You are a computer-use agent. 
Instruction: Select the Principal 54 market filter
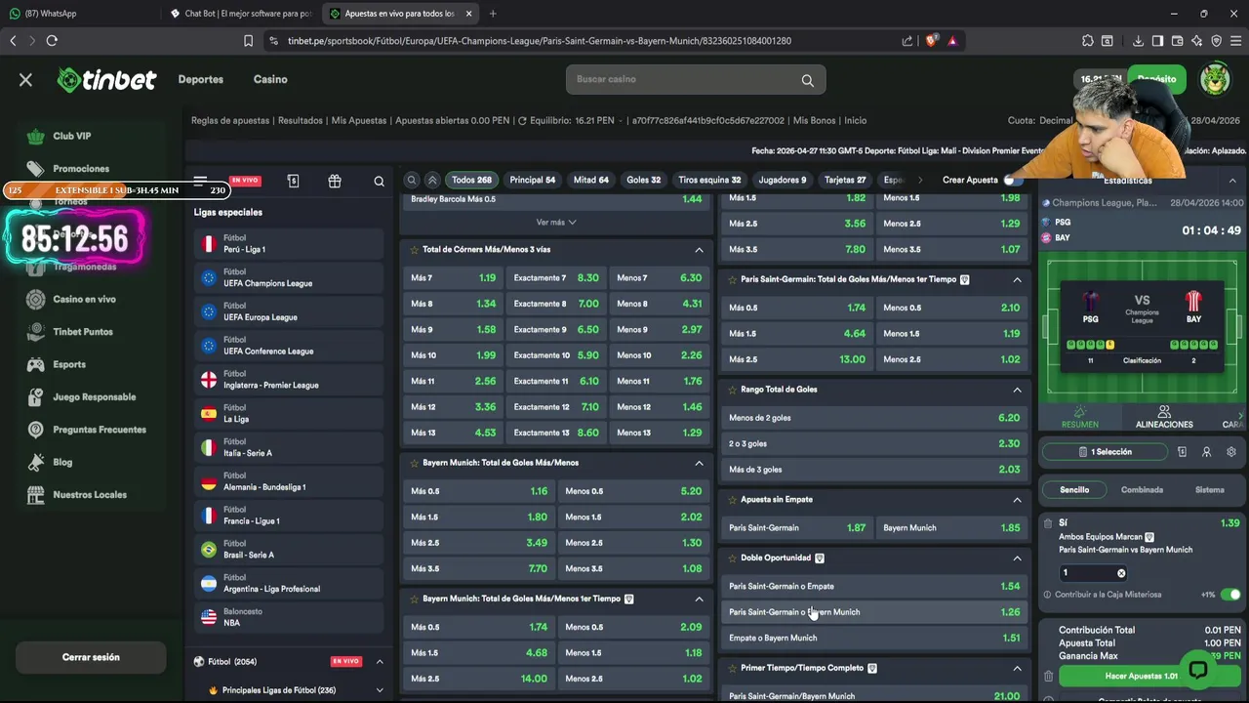point(532,180)
